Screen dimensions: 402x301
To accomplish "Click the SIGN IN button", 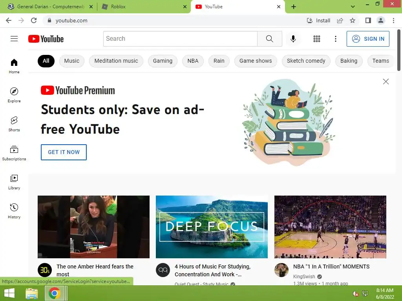I will 368,39.
